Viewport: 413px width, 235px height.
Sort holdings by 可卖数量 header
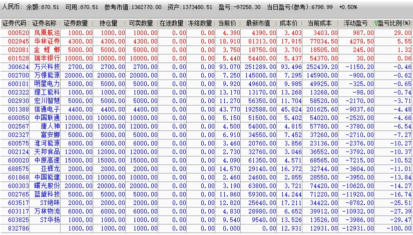[141, 23]
